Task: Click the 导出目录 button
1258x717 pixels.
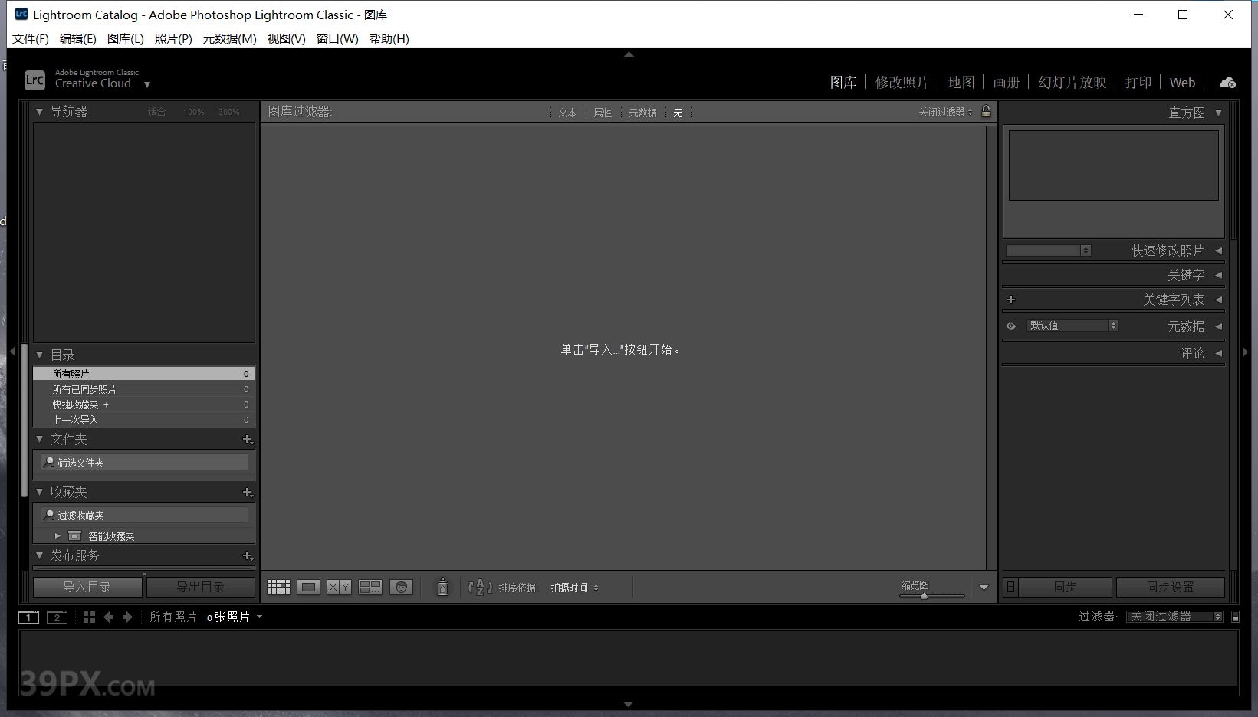Action: (201, 587)
